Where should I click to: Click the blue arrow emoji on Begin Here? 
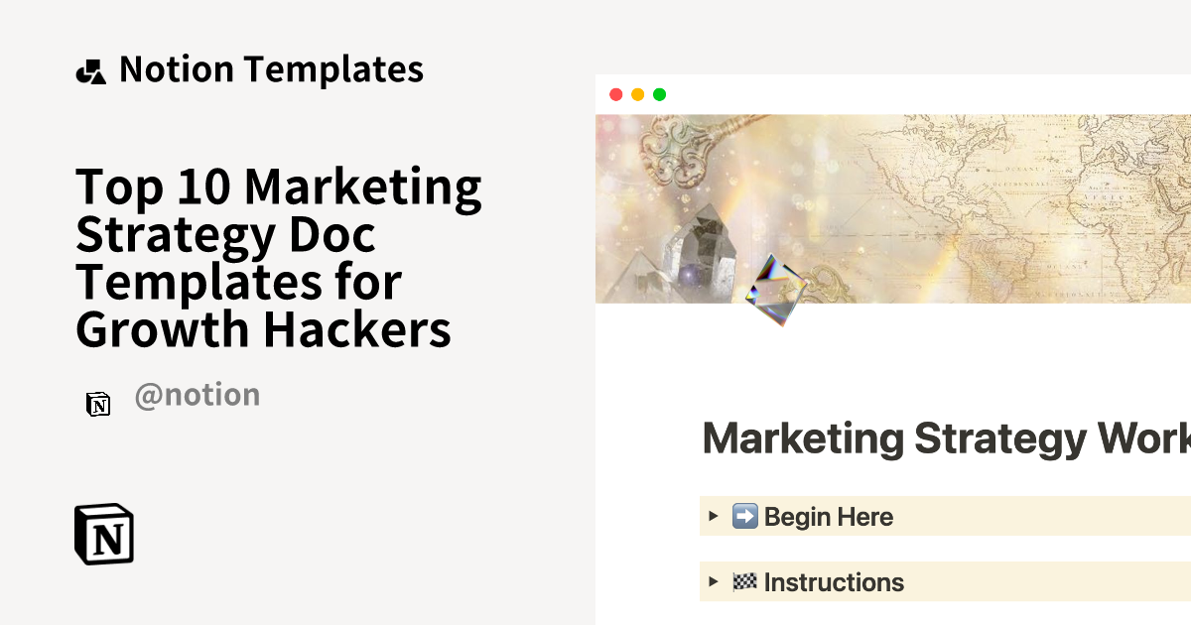(x=744, y=516)
